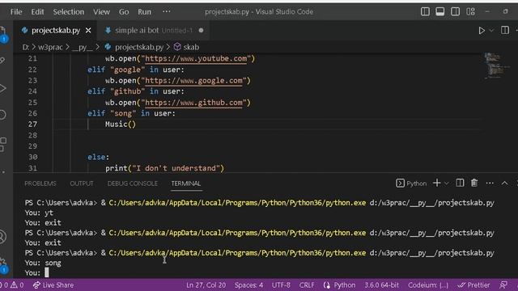Click unsaved dot on simple ai bot tab

[x=201, y=31]
